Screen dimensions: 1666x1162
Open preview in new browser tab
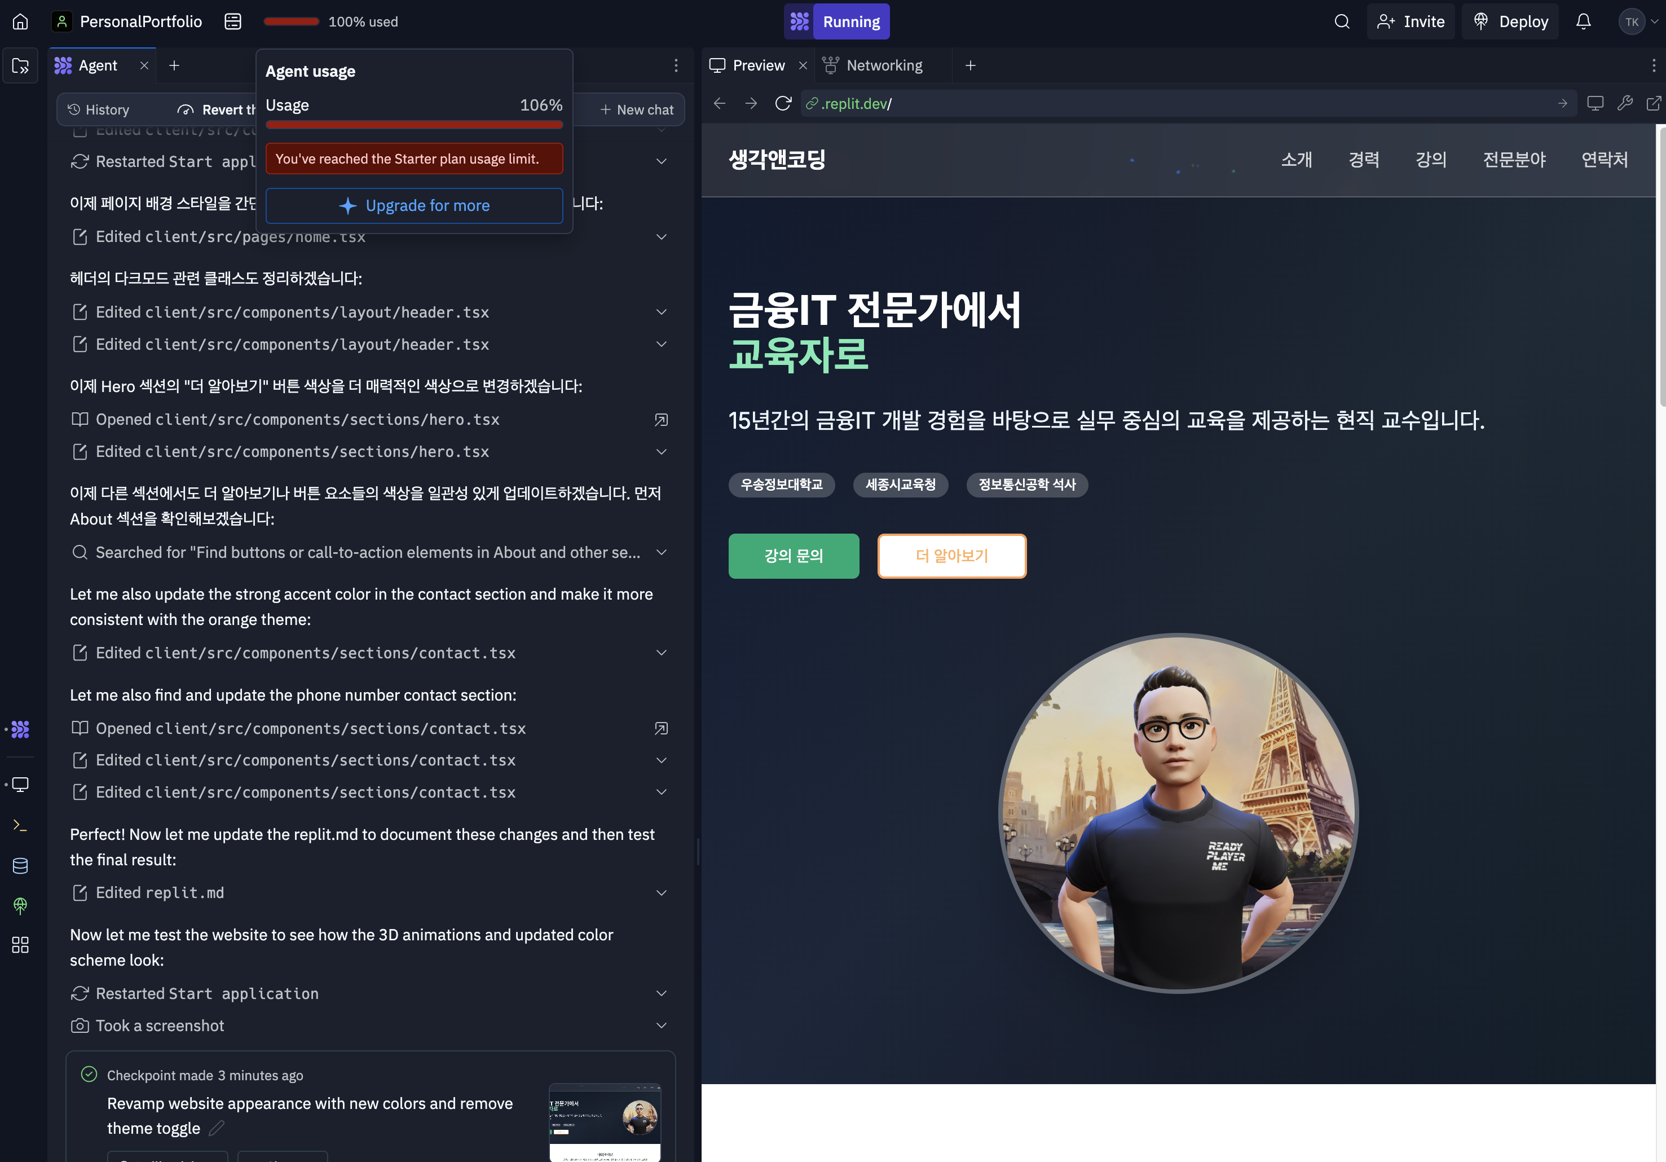pos(1653,104)
